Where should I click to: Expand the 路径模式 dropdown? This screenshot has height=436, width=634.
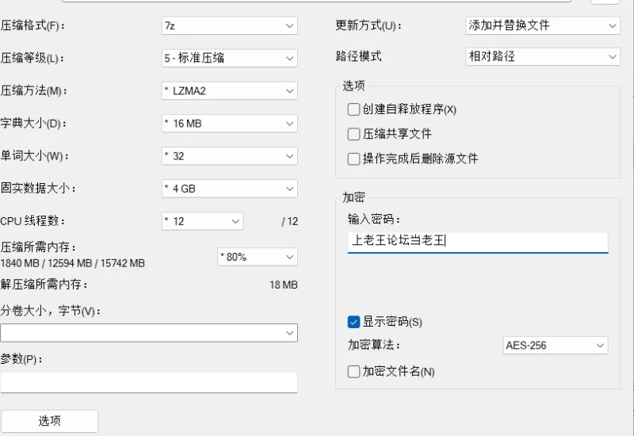543,57
